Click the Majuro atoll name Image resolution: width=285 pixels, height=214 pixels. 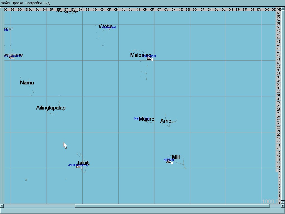(x=146, y=119)
